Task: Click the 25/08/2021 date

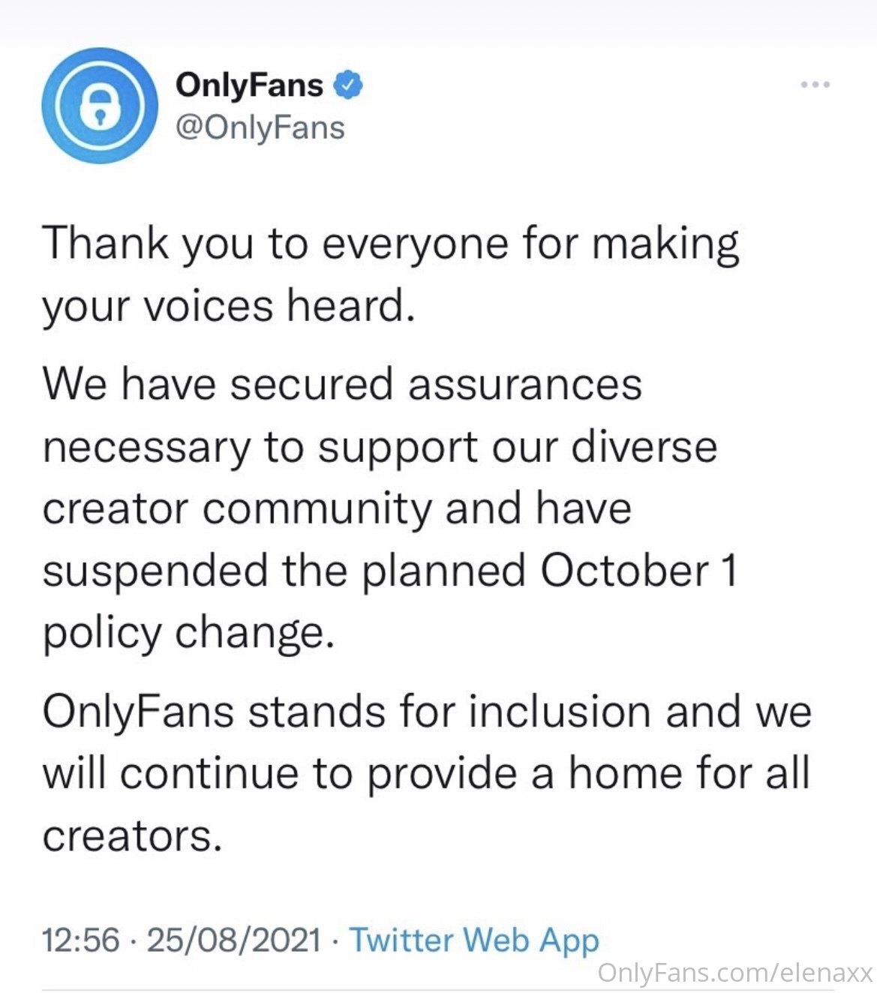Action: [234, 940]
